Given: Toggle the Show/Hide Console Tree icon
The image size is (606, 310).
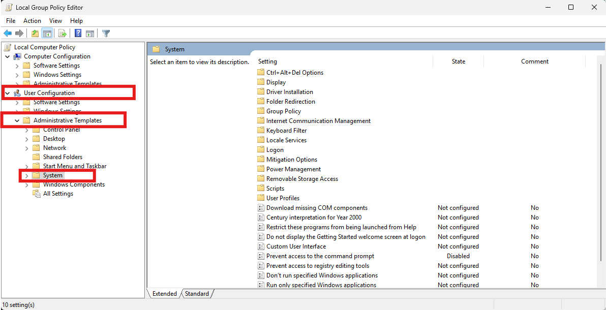Looking at the screenshot, I should click(47, 33).
